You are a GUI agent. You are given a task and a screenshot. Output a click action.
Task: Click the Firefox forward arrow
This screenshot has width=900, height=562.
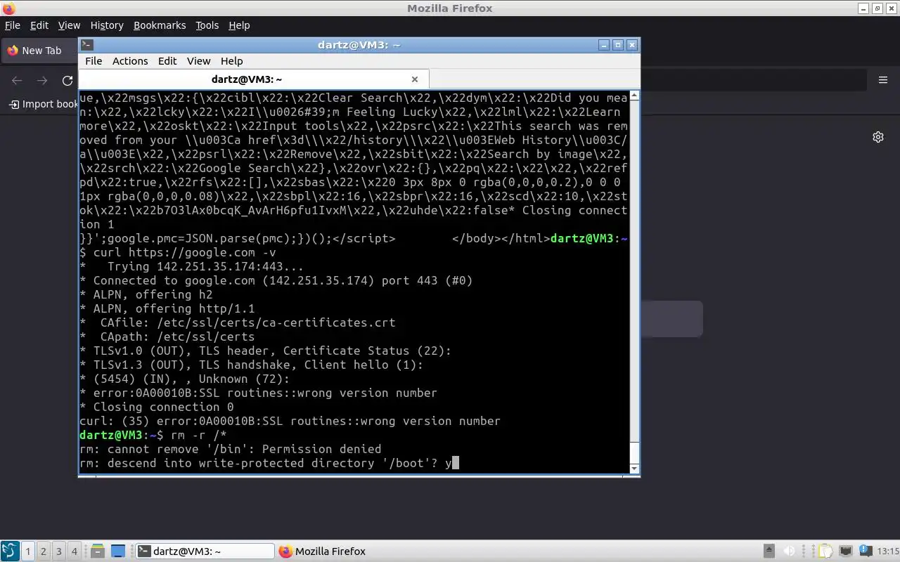(42, 81)
